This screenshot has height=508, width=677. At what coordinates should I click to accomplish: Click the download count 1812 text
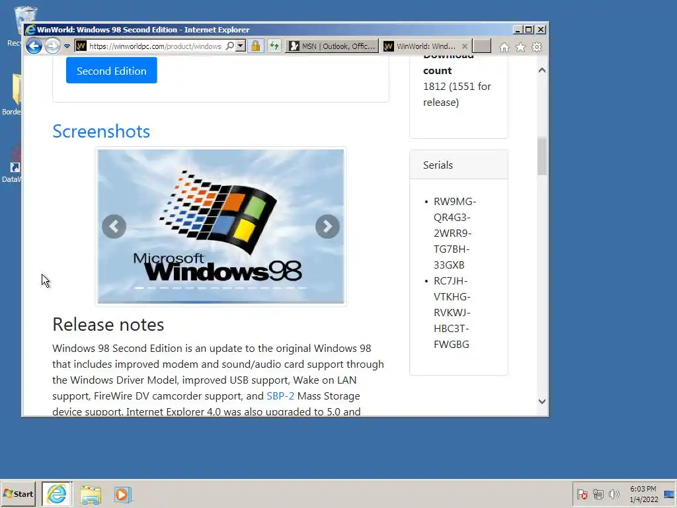tap(457, 94)
